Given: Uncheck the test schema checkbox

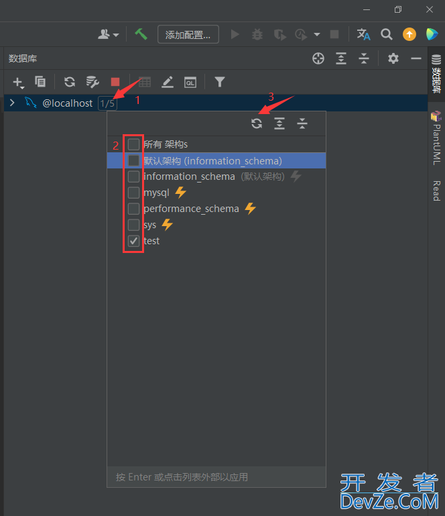Looking at the screenshot, I should coord(133,241).
